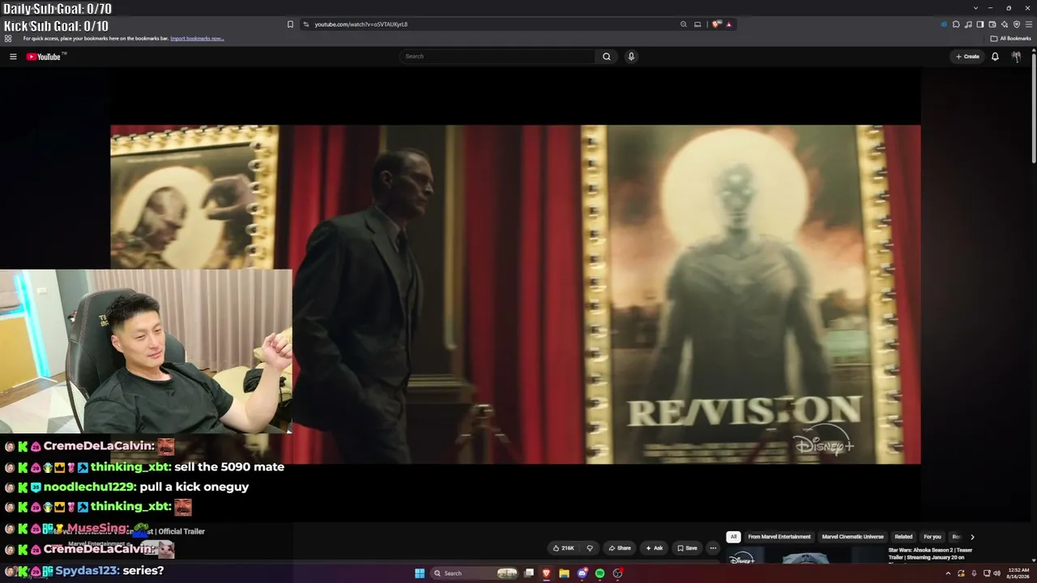Viewport: 1037px width, 583px height.
Task: Dislike the video with thumbs-down
Action: click(589, 548)
